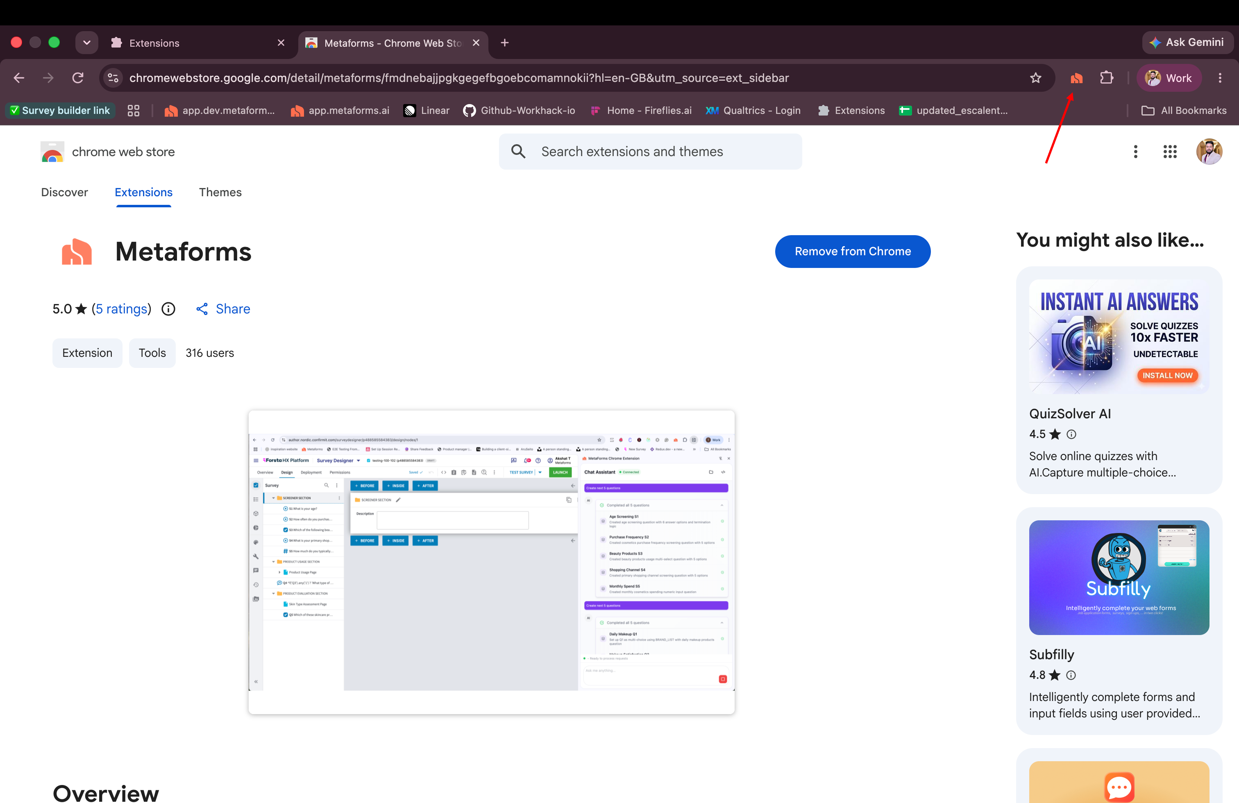1239x803 pixels.
Task: Click Remove from Chrome button
Action: click(x=853, y=252)
